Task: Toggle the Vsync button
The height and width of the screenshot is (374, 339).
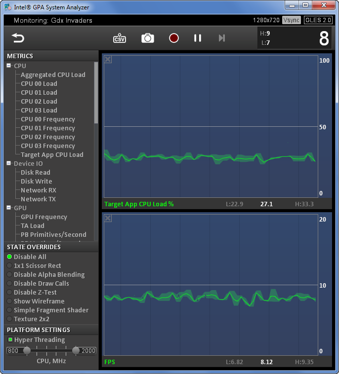Action: (291, 20)
